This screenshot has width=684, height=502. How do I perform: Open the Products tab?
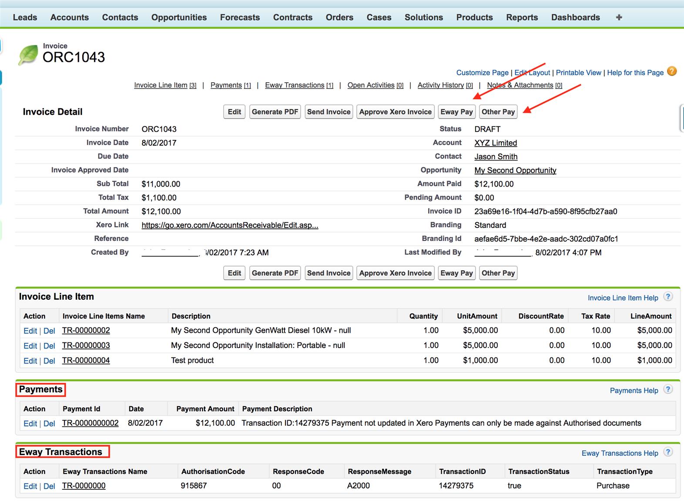[x=475, y=17]
